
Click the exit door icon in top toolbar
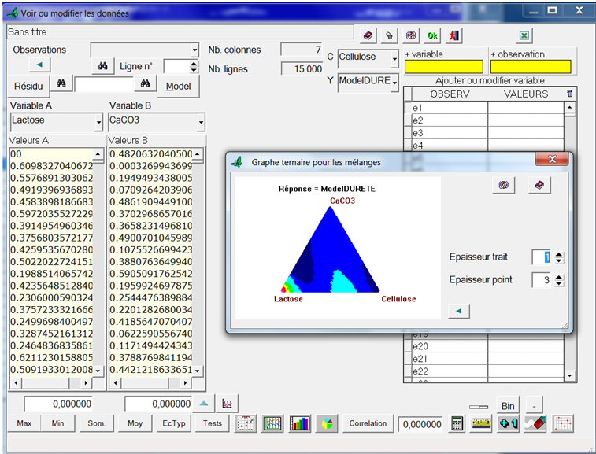[454, 35]
